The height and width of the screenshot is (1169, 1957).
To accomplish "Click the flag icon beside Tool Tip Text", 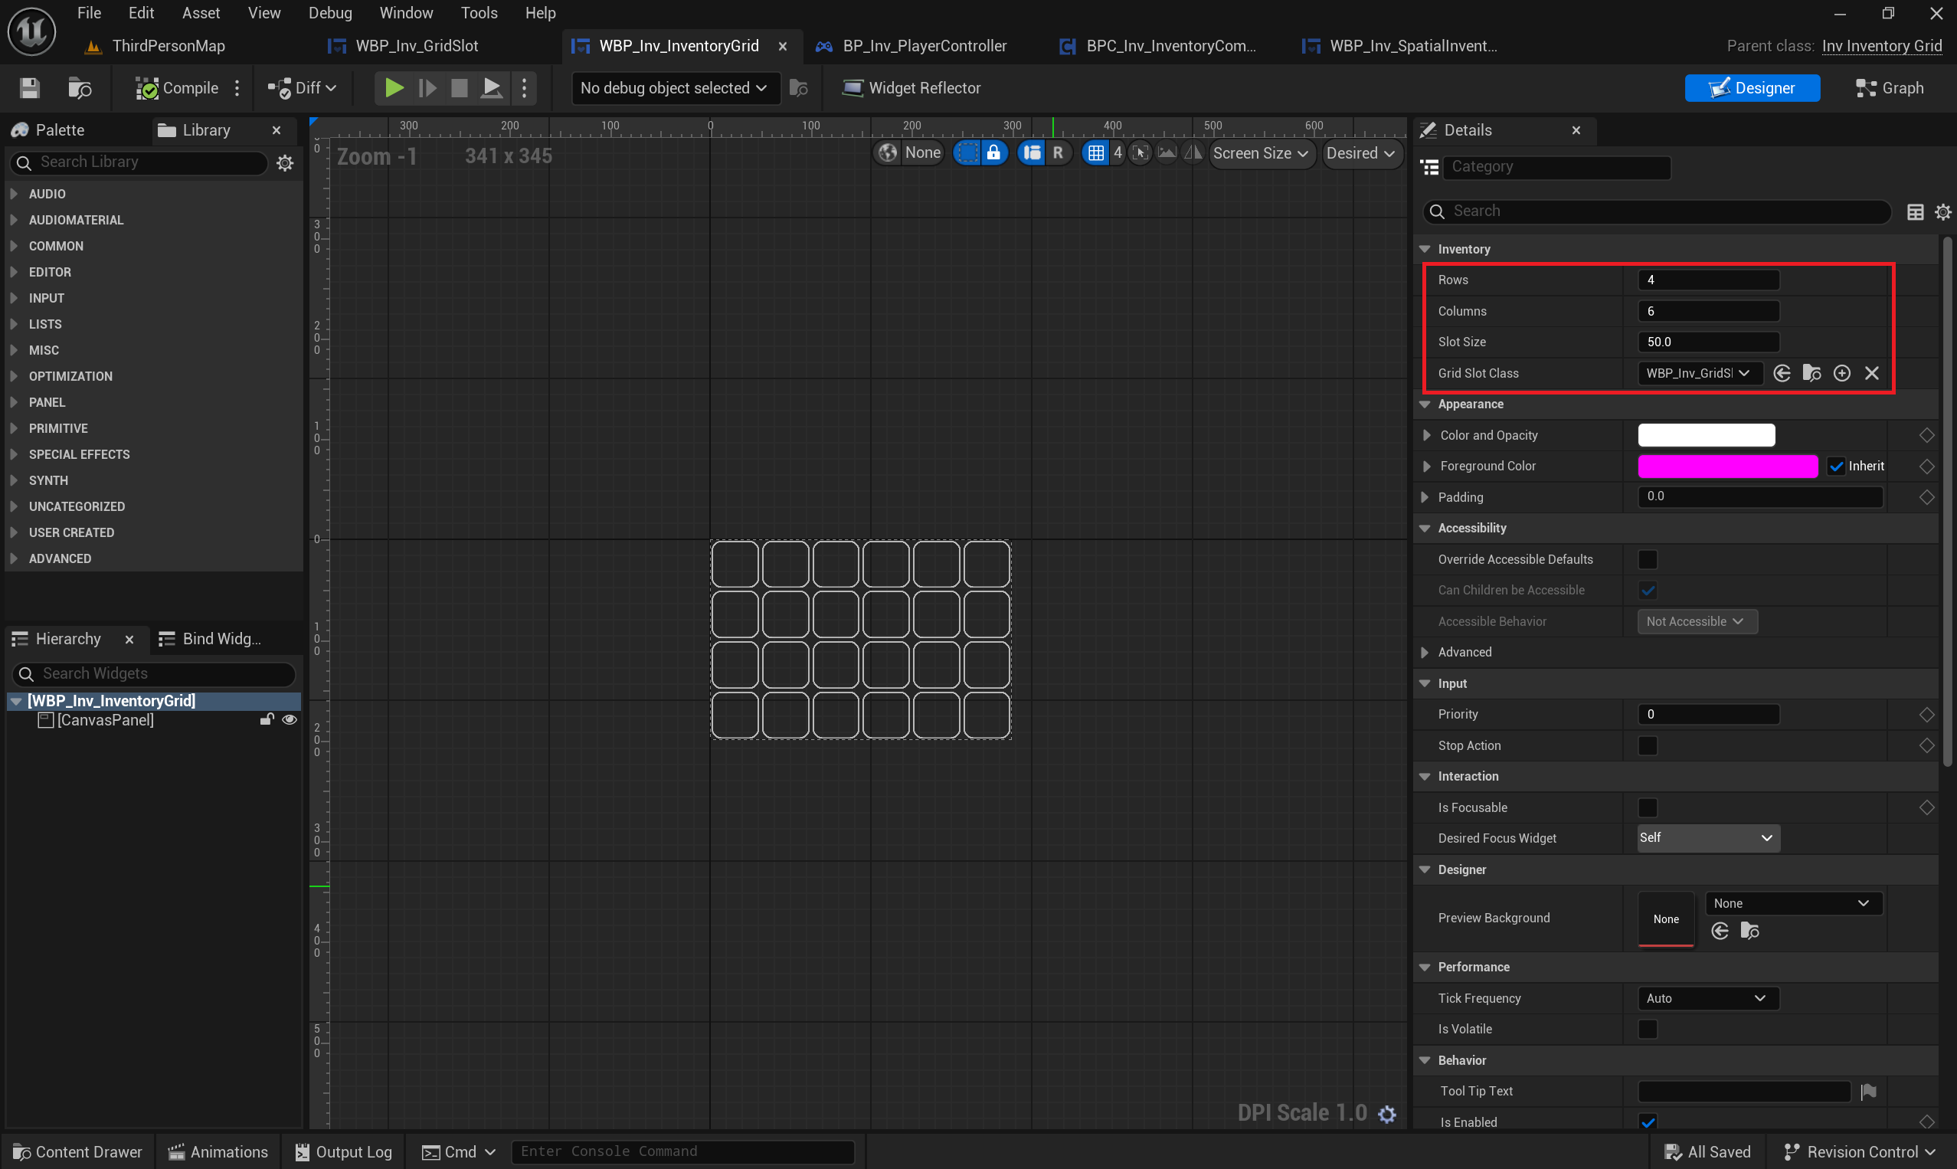I will (x=1869, y=1091).
